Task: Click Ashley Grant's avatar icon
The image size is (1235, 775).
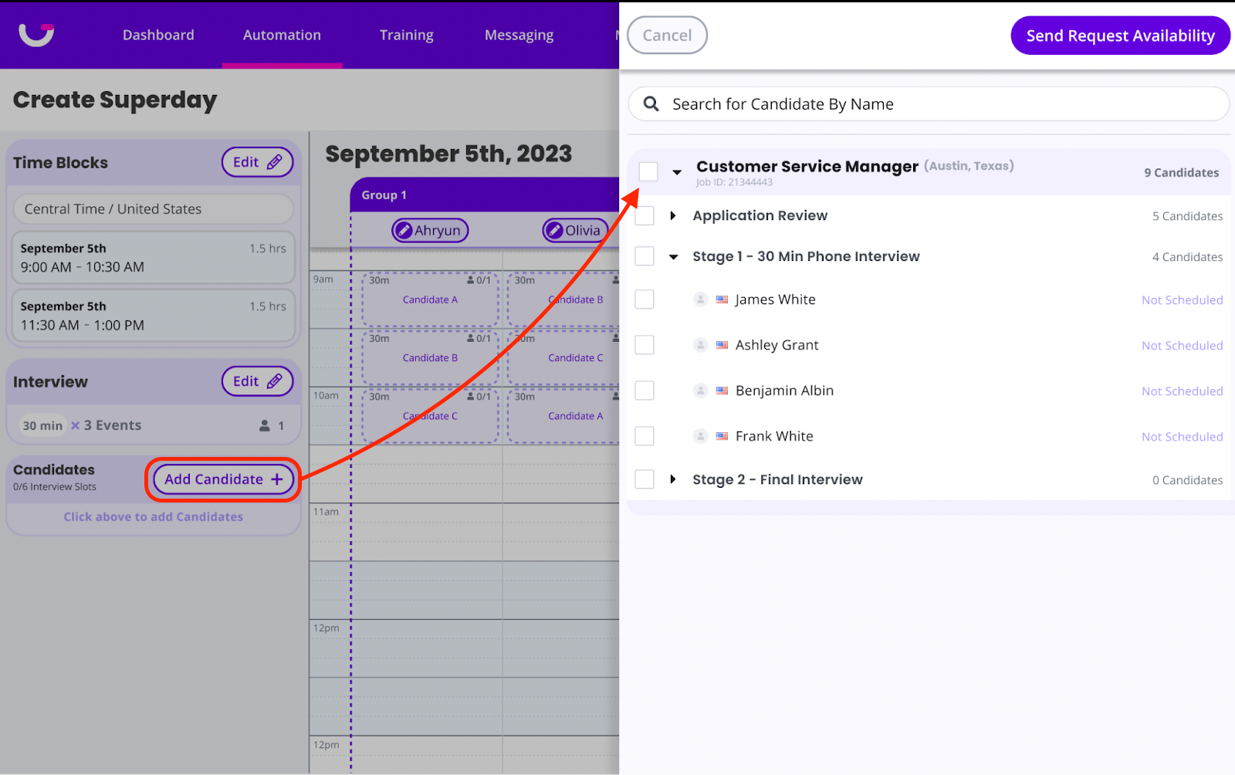Action: pos(700,345)
